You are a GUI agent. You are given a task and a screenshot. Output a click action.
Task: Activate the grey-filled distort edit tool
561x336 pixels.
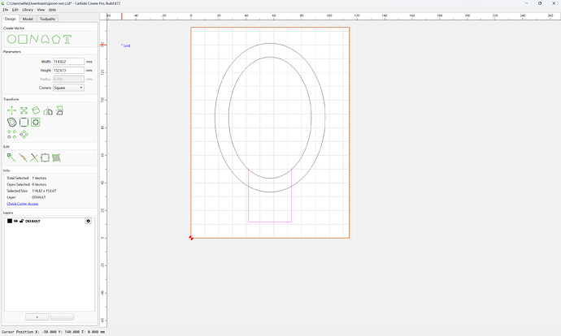(56, 157)
